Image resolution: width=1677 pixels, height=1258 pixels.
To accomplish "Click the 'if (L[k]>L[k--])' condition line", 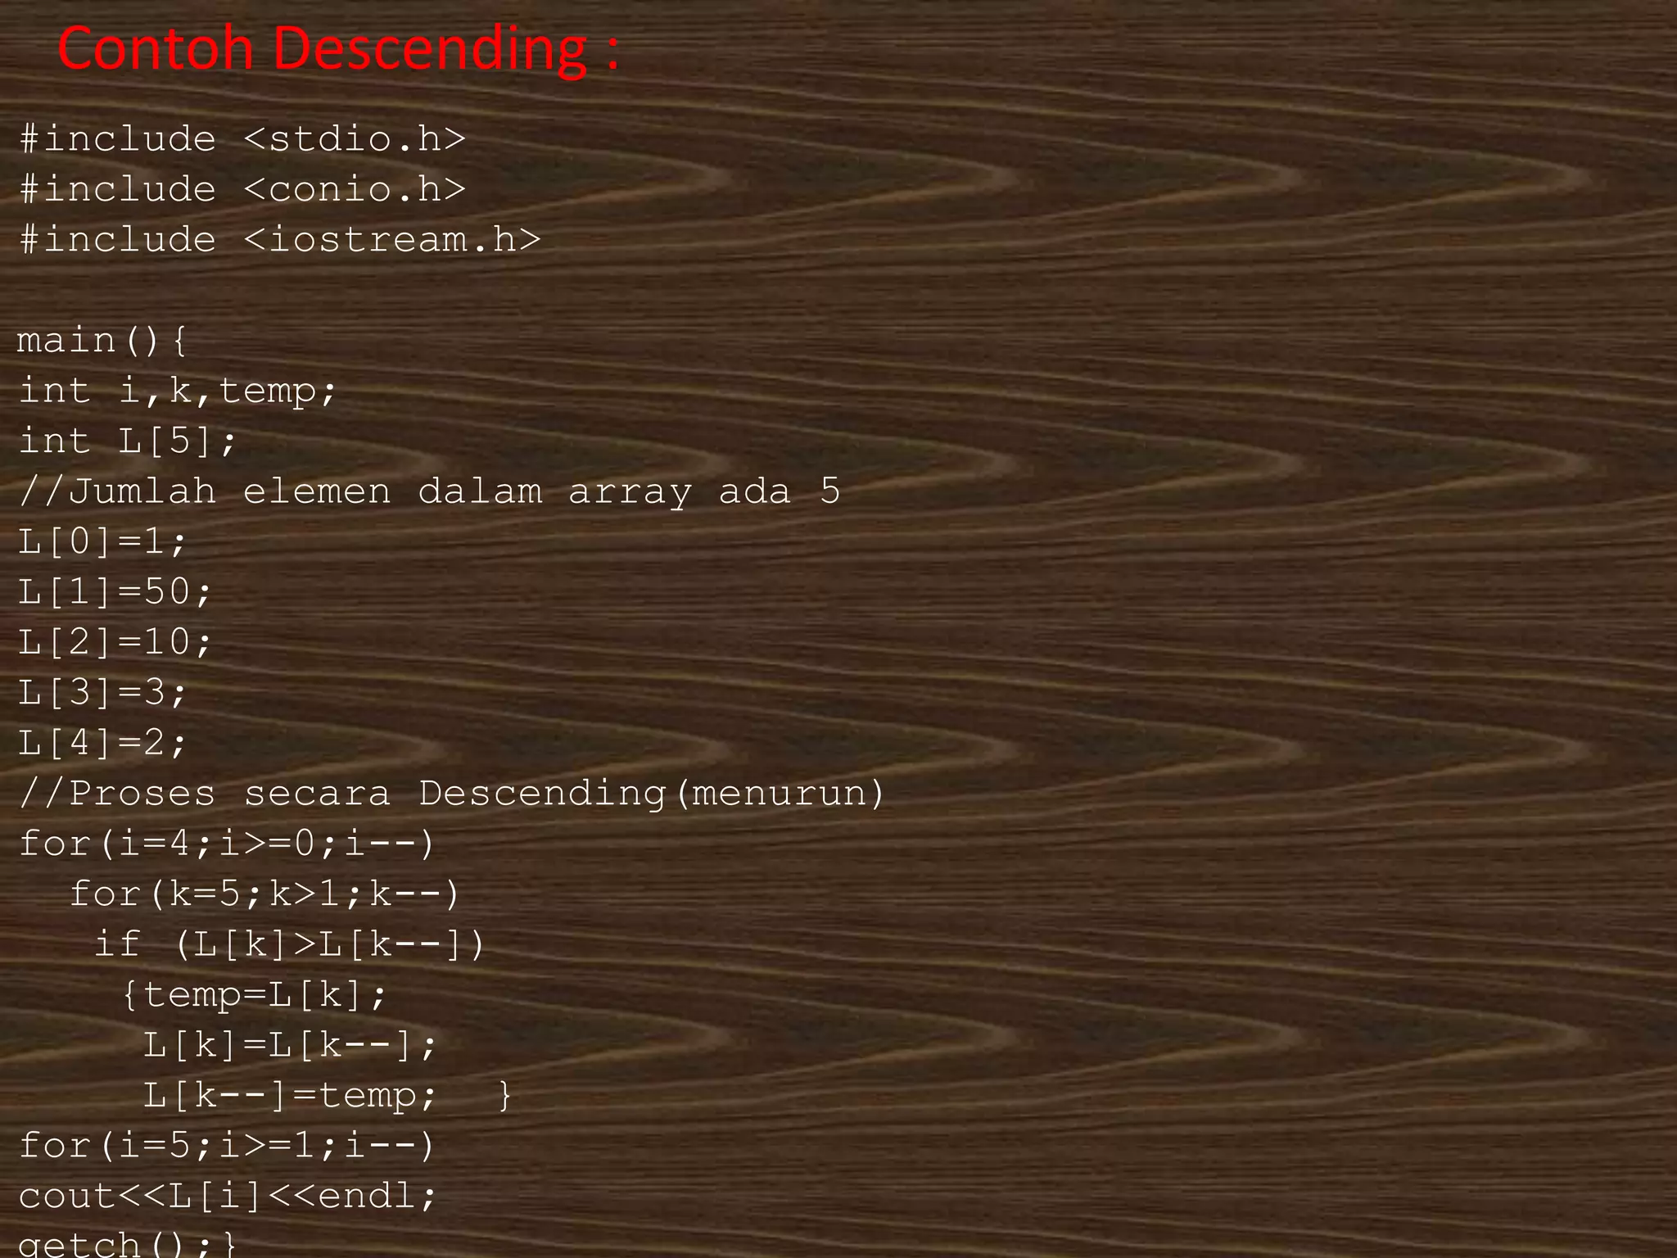I will (x=290, y=944).
